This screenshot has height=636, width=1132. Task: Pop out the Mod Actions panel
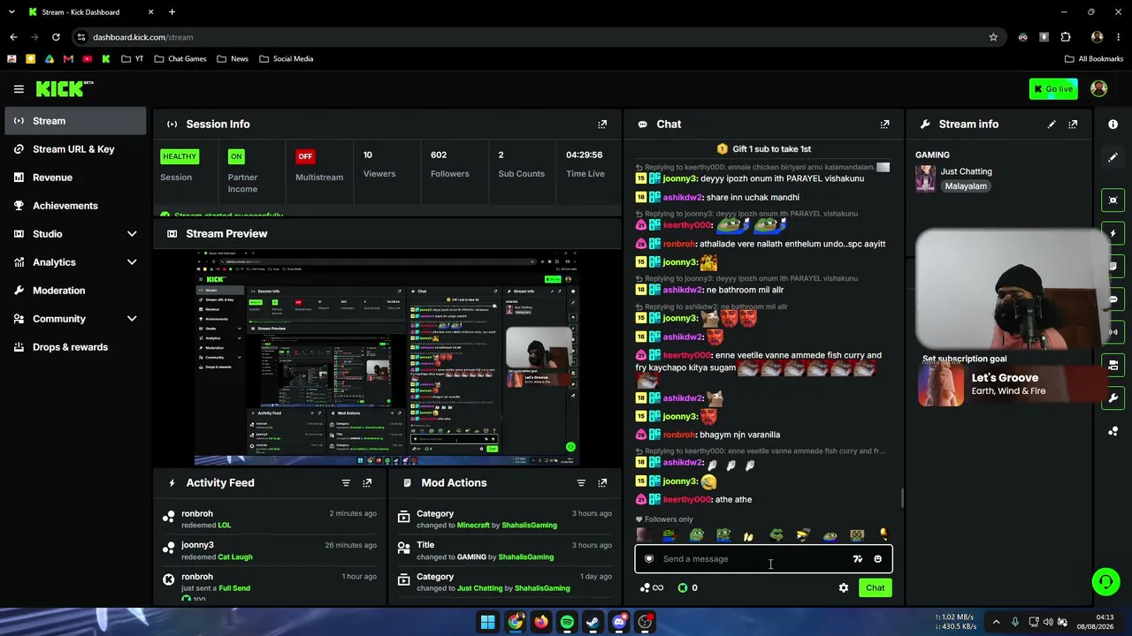(602, 483)
